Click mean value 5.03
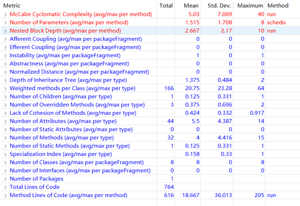300x206 pixels. tap(194, 14)
